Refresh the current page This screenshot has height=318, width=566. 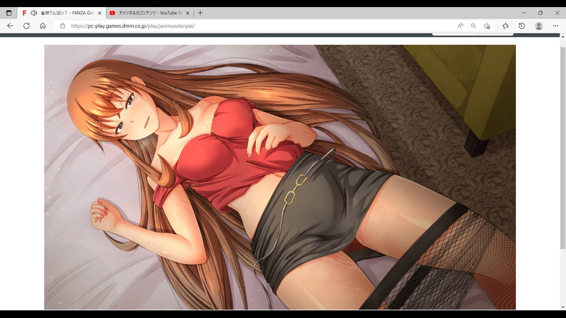tap(27, 26)
